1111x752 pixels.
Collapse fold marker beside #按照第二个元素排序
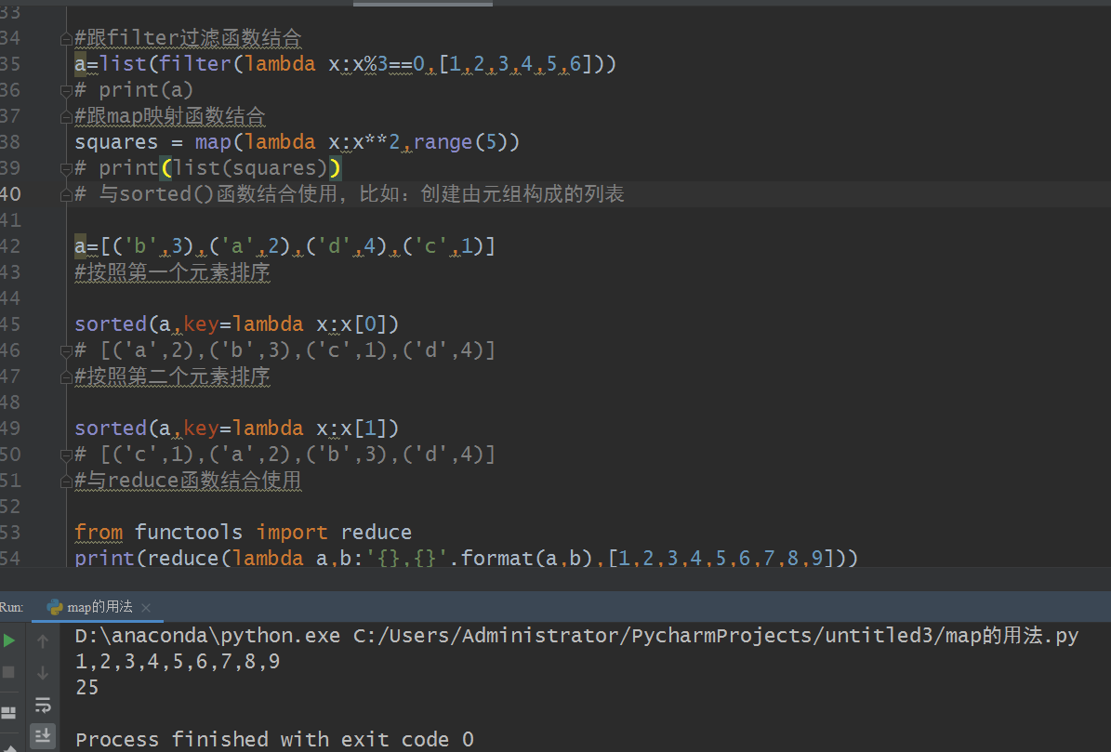[66, 376]
